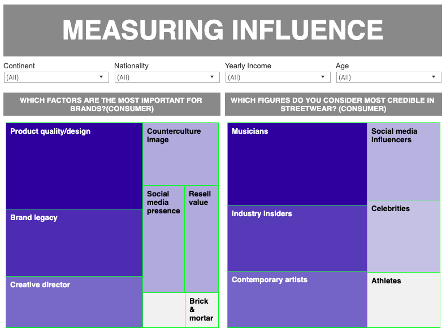Open the Yearly Income dropdown
The image size is (446, 333).
[278, 77]
